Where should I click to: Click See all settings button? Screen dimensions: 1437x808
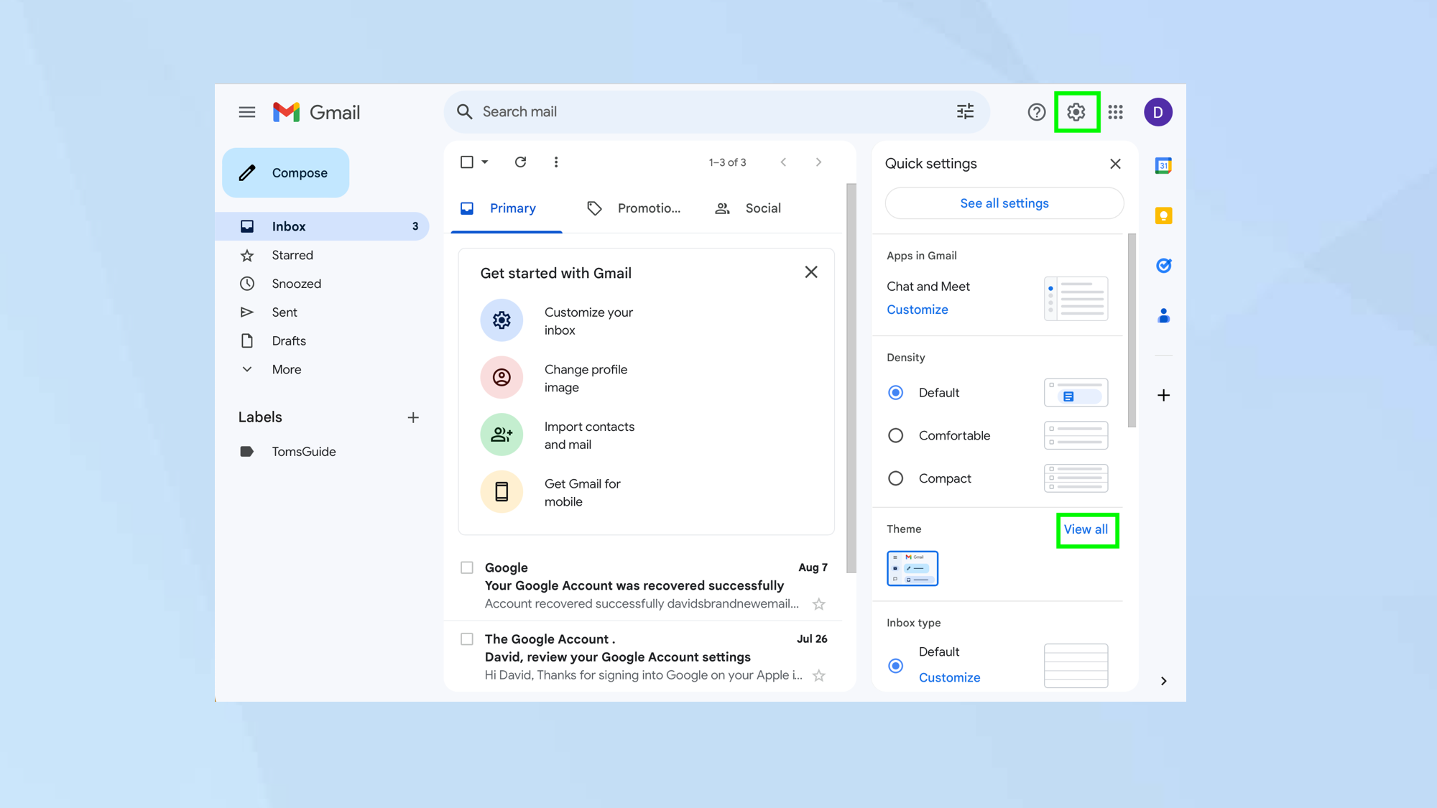point(1004,203)
